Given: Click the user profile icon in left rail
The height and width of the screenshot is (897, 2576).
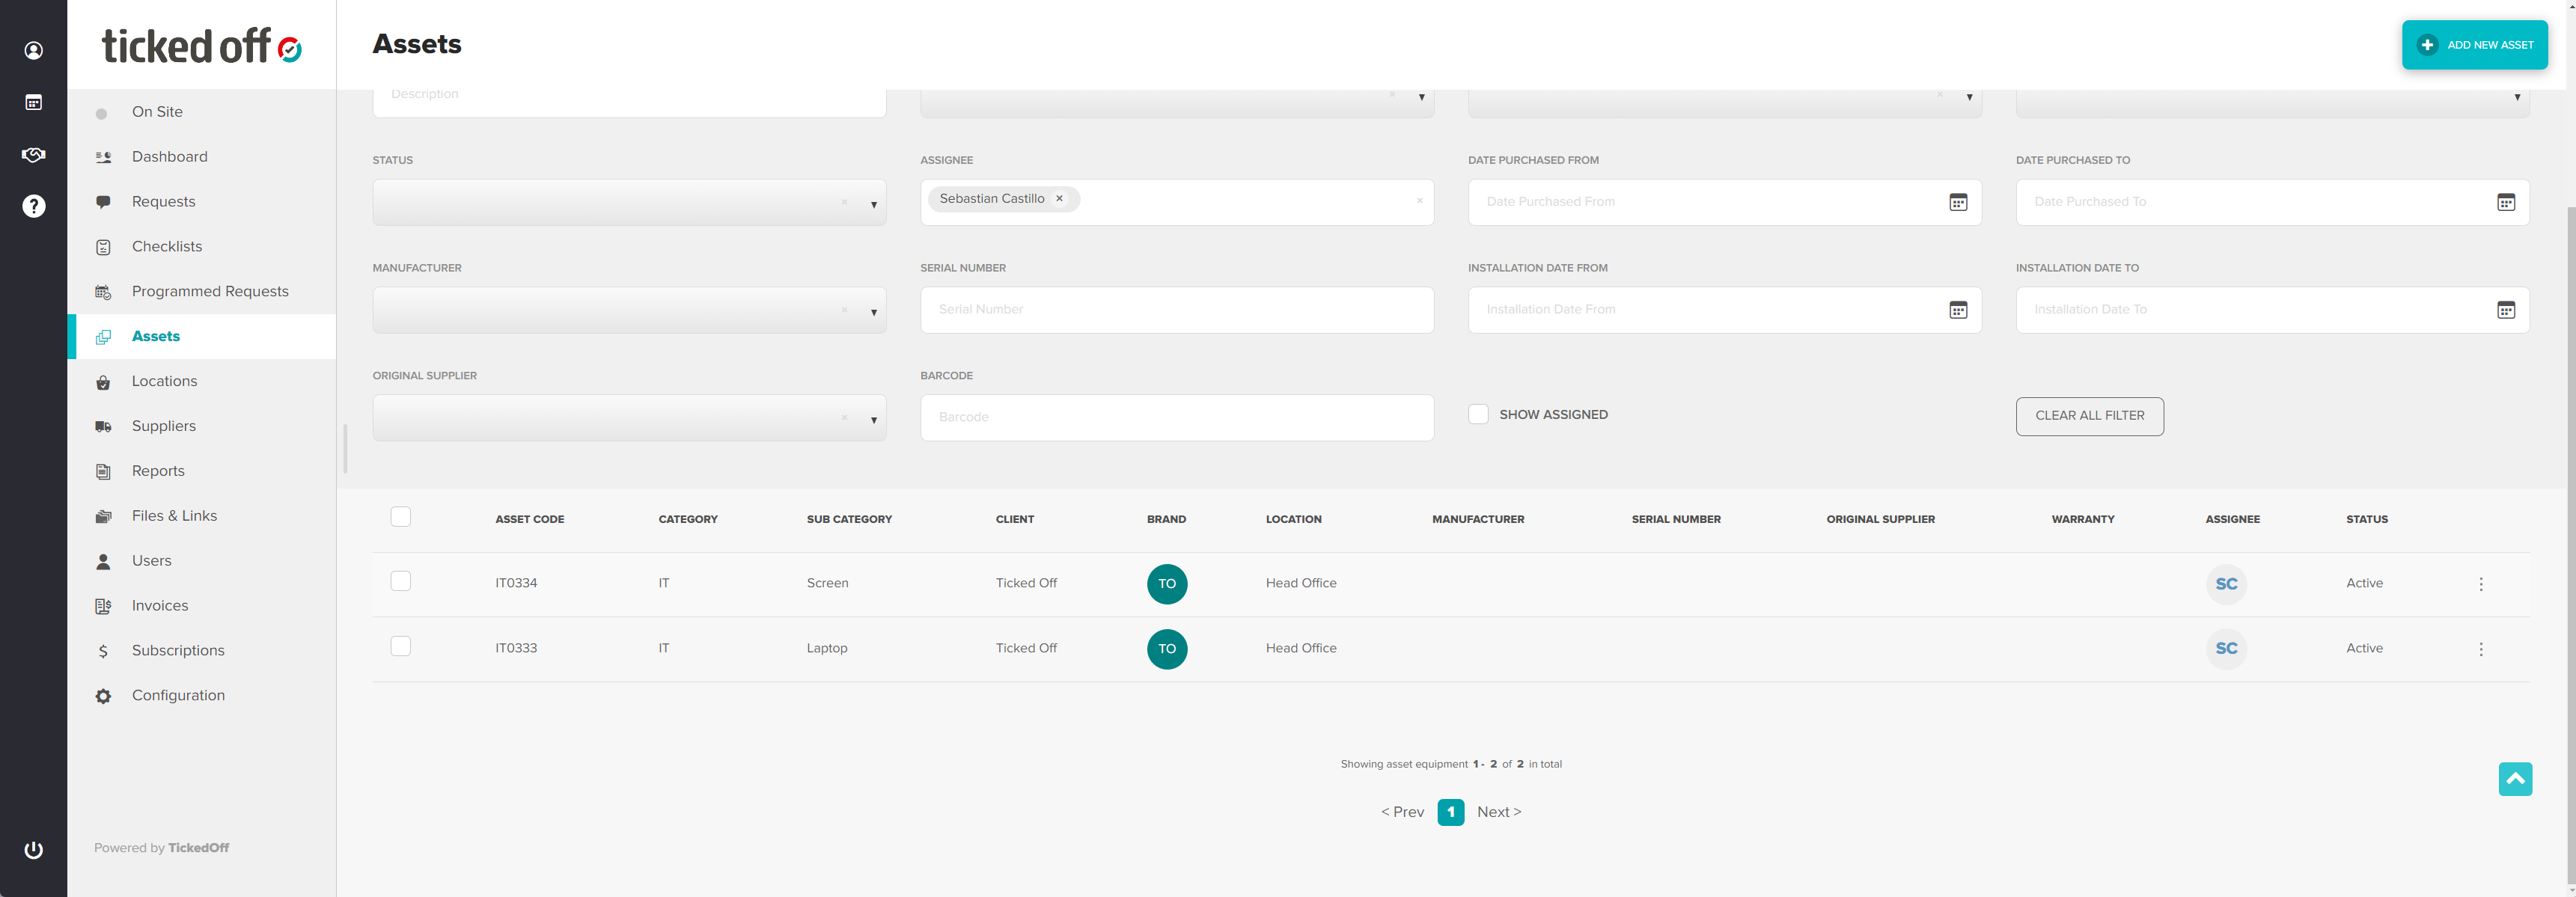Looking at the screenshot, I should click(x=33, y=50).
